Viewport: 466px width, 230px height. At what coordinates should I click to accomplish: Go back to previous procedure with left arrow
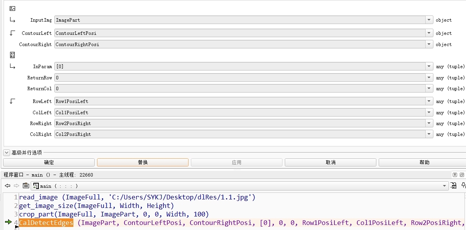point(7,186)
